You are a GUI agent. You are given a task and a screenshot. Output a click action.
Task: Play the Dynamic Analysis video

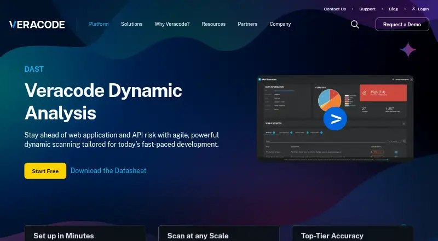[x=335, y=118]
